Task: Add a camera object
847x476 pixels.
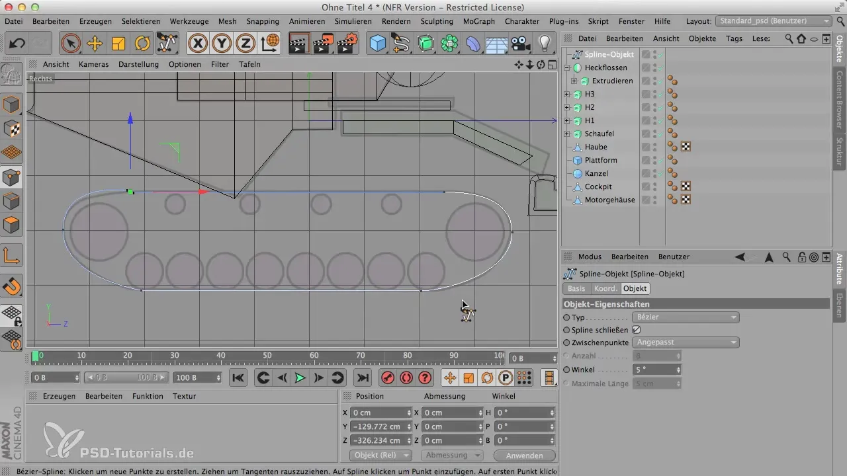Action: [521, 44]
